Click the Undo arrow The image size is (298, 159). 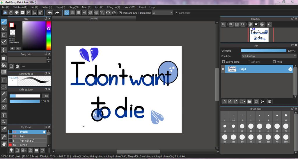50,13
